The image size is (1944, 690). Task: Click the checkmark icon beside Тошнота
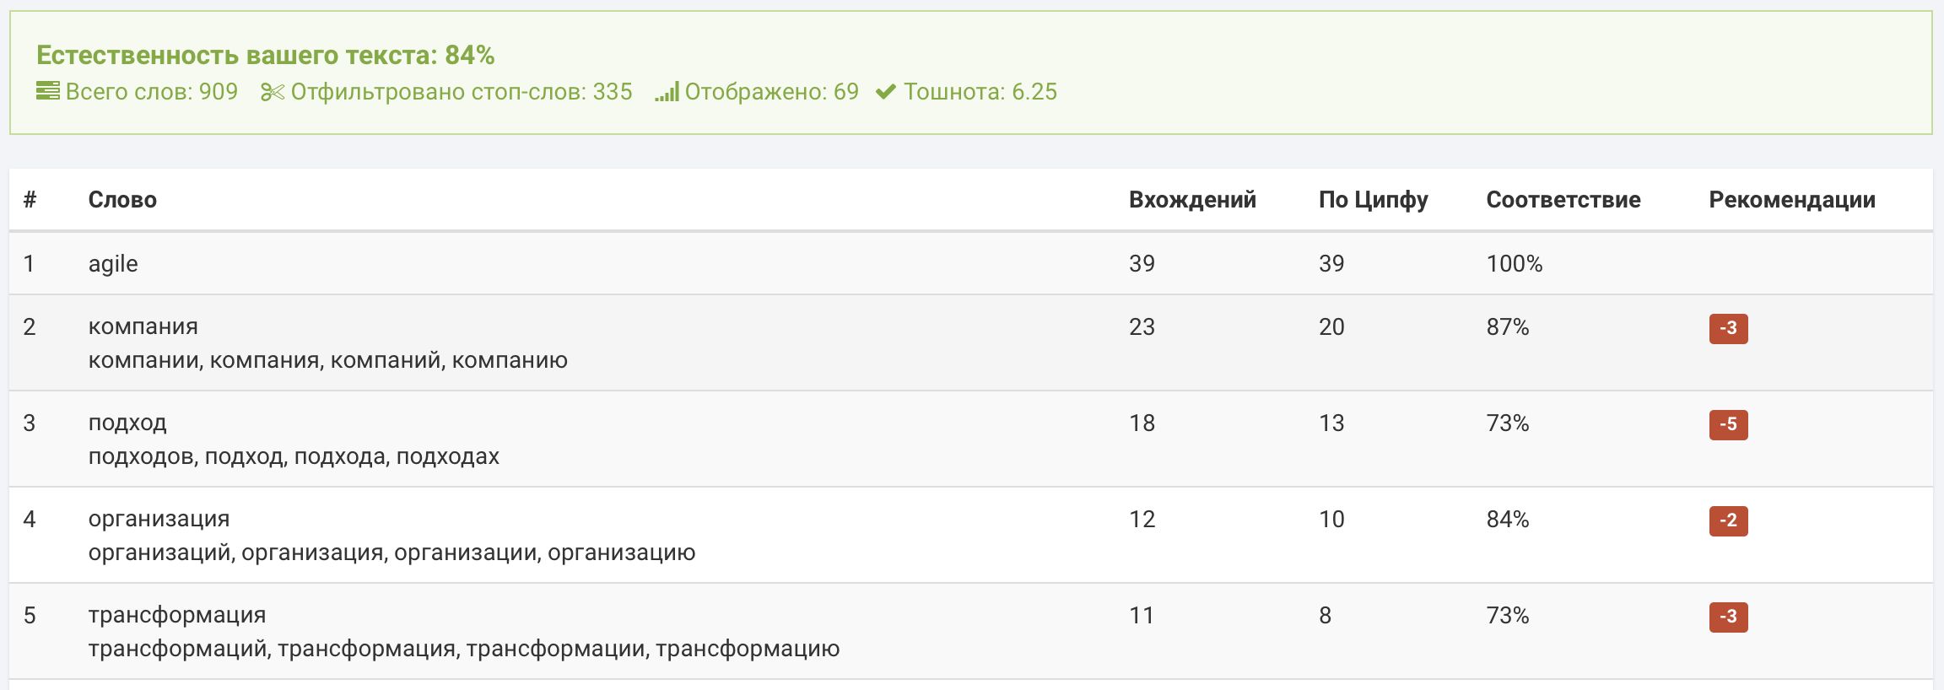[886, 92]
